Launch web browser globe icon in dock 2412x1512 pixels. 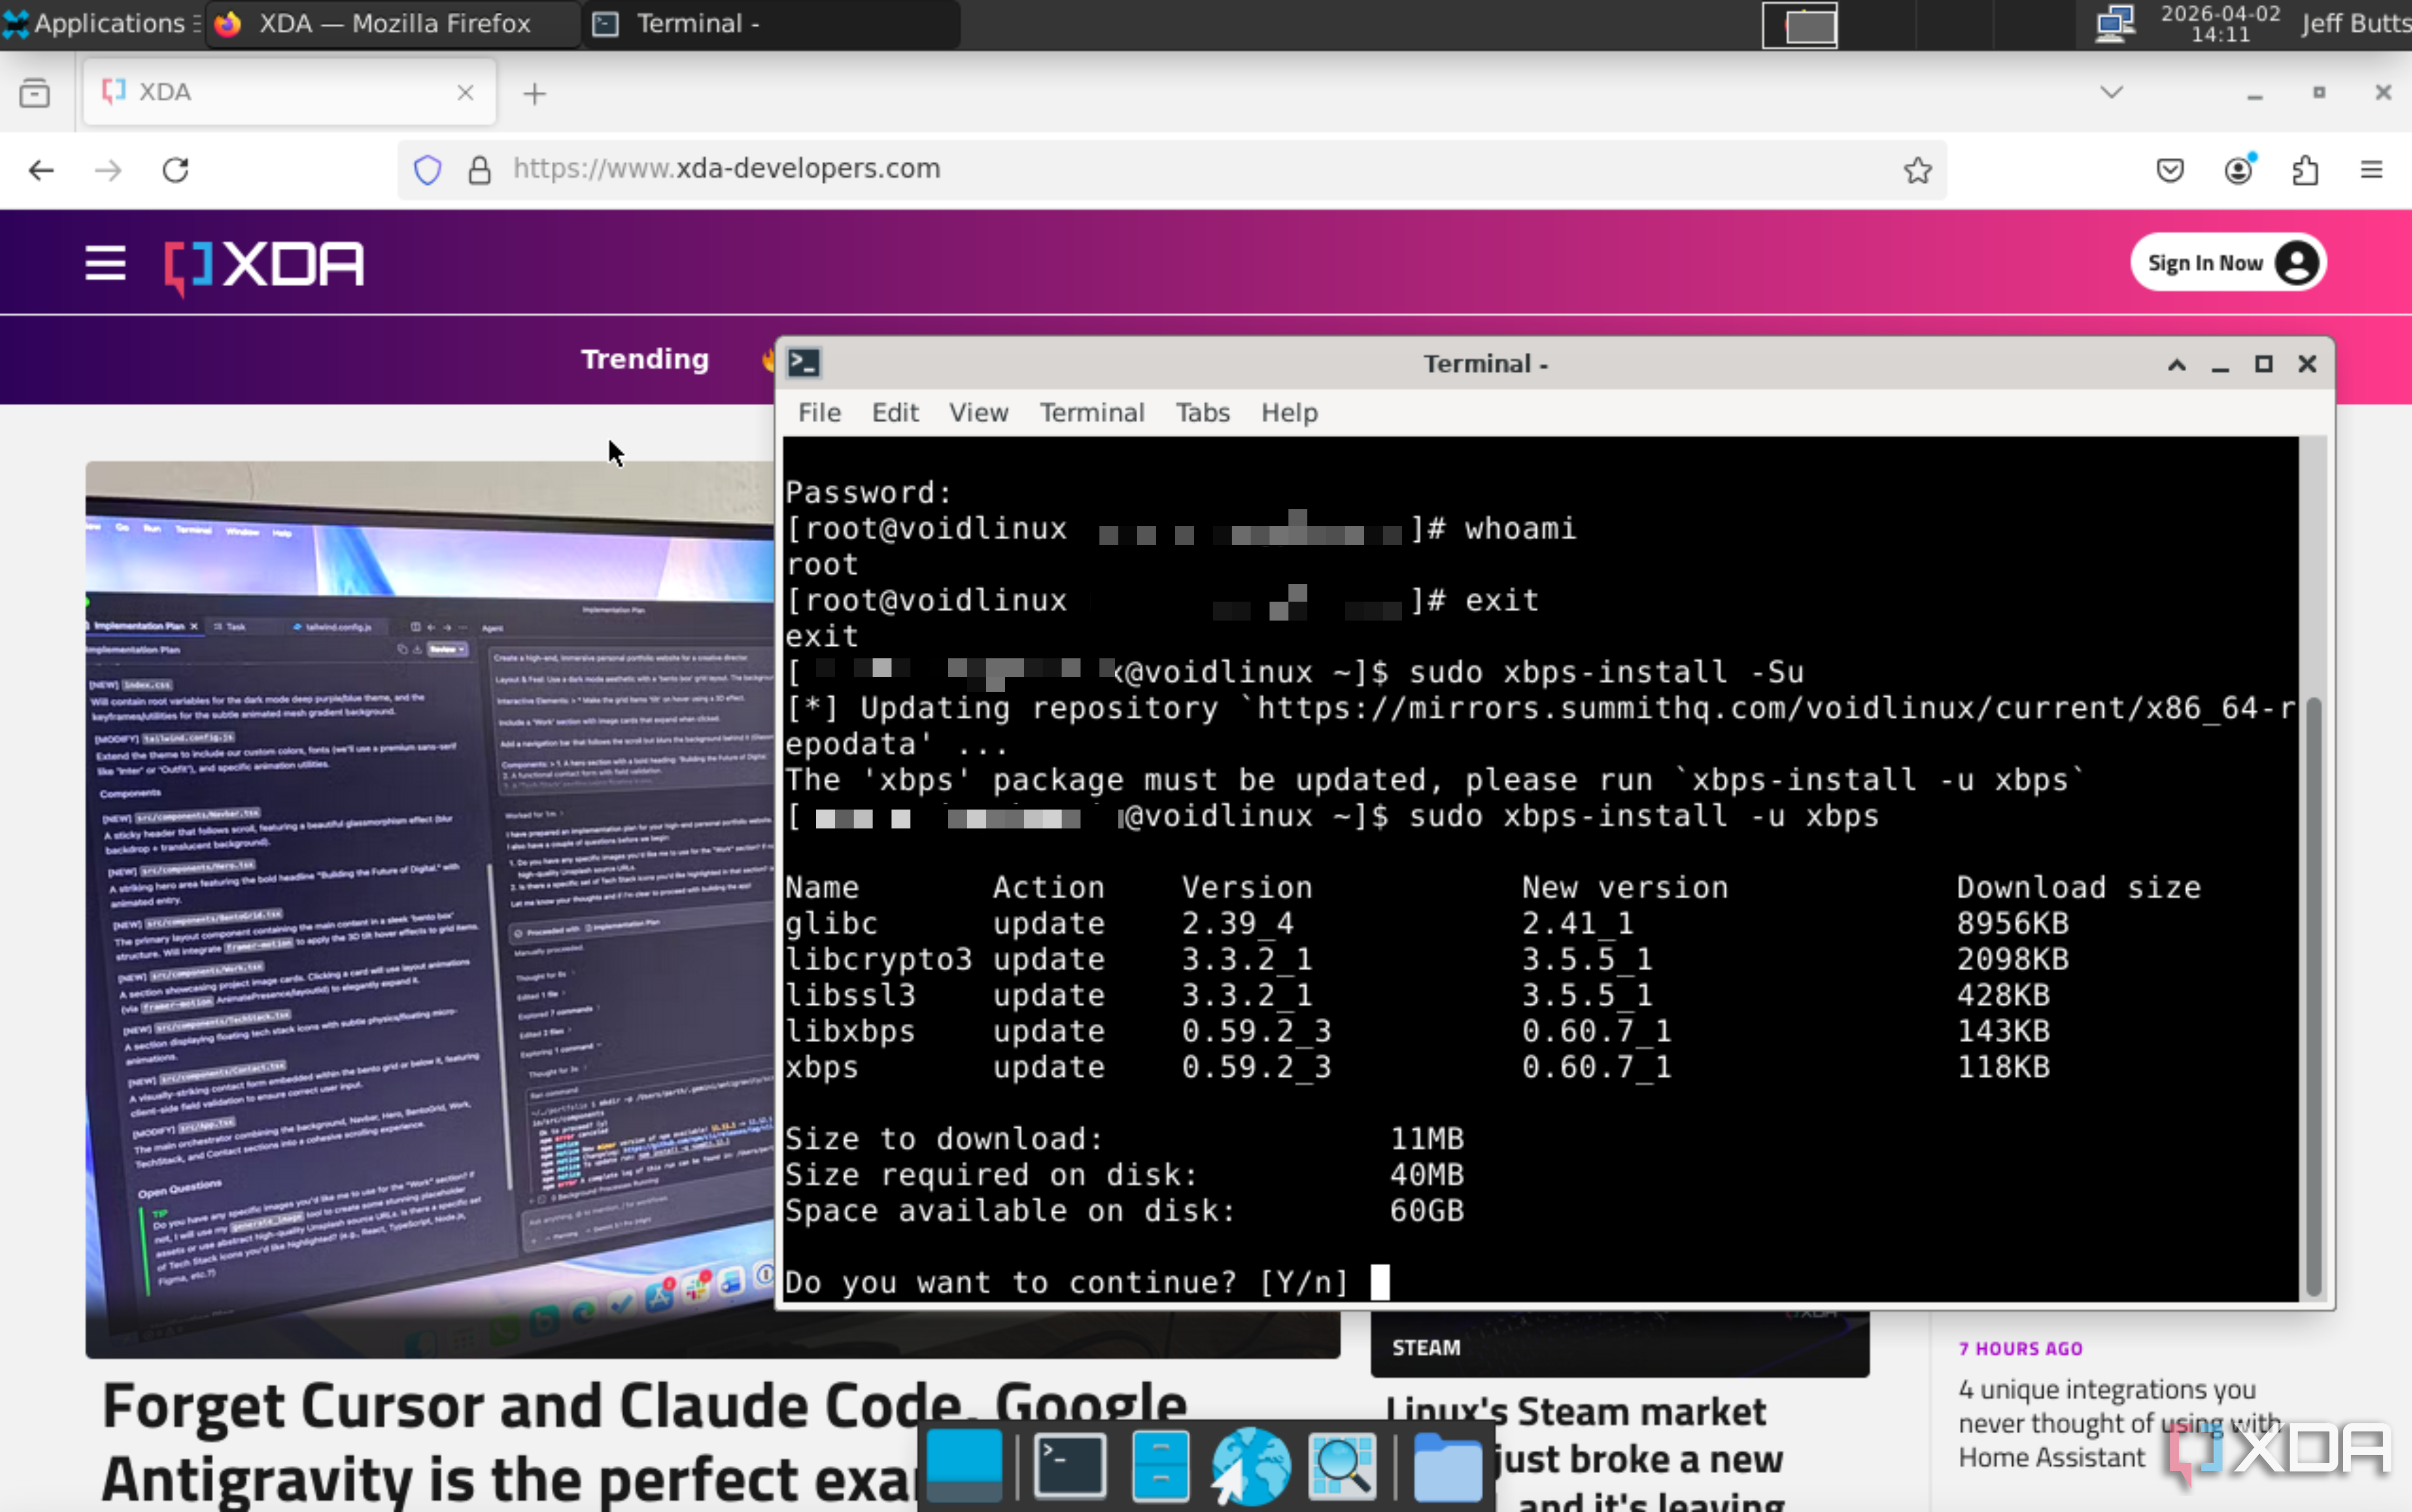click(1250, 1466)
